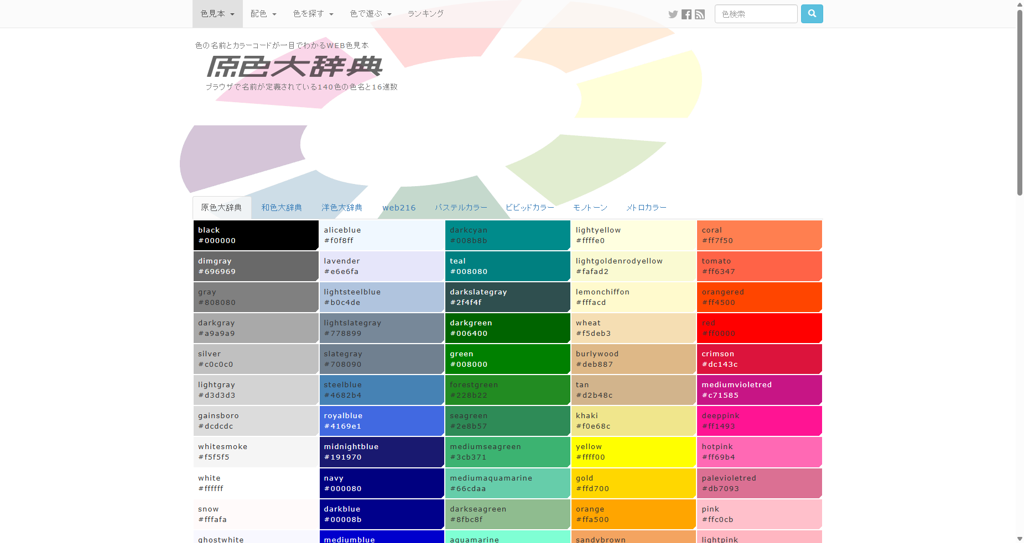Select the mediumaquamarine #66cdaa swatch
This screenshot has height=543, width=1024.
[x=508, y=483]
